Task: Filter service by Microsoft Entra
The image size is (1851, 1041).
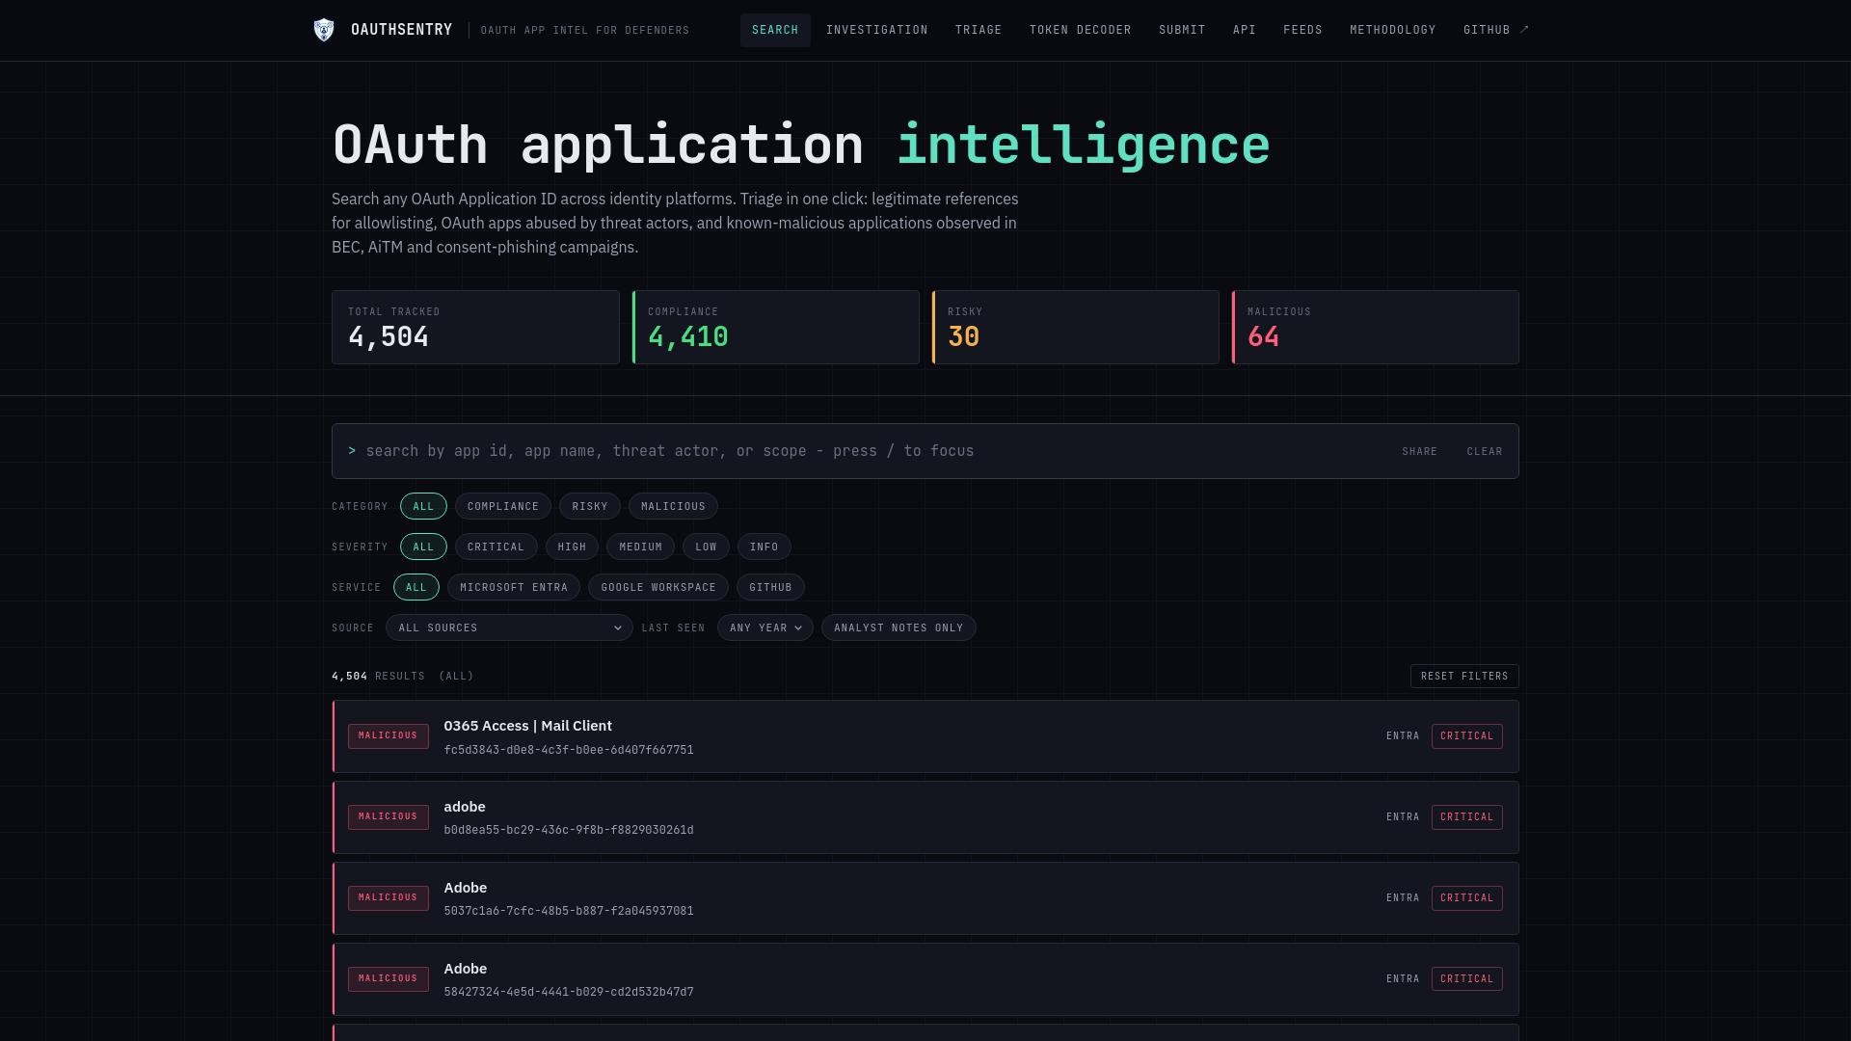Action: (x=513, y=587)
